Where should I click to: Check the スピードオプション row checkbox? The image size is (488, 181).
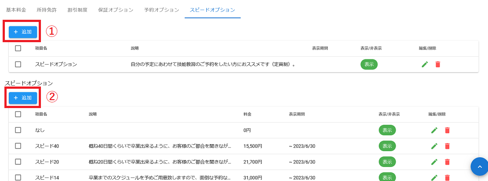(x=18, y=64)
